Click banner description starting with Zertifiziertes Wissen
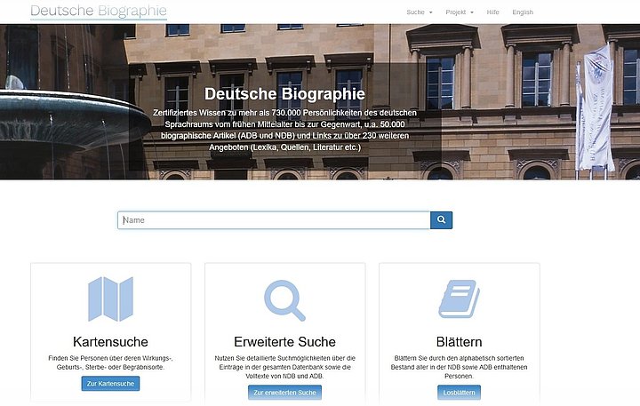This screenshot has height=406, width=640. [x=285, y=130]
